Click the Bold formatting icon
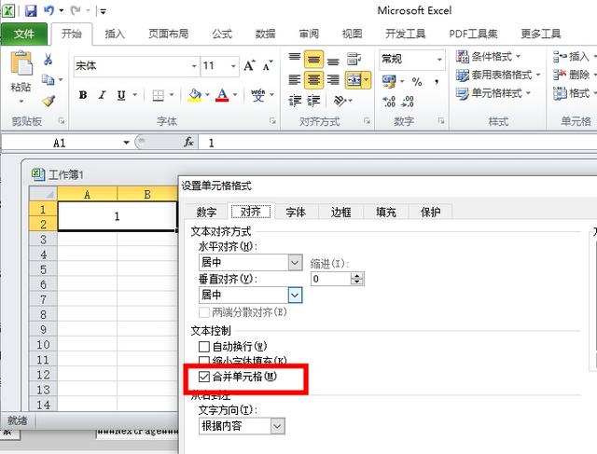The width and height of the screenshot is (597, 454). (x=83, y=95)
